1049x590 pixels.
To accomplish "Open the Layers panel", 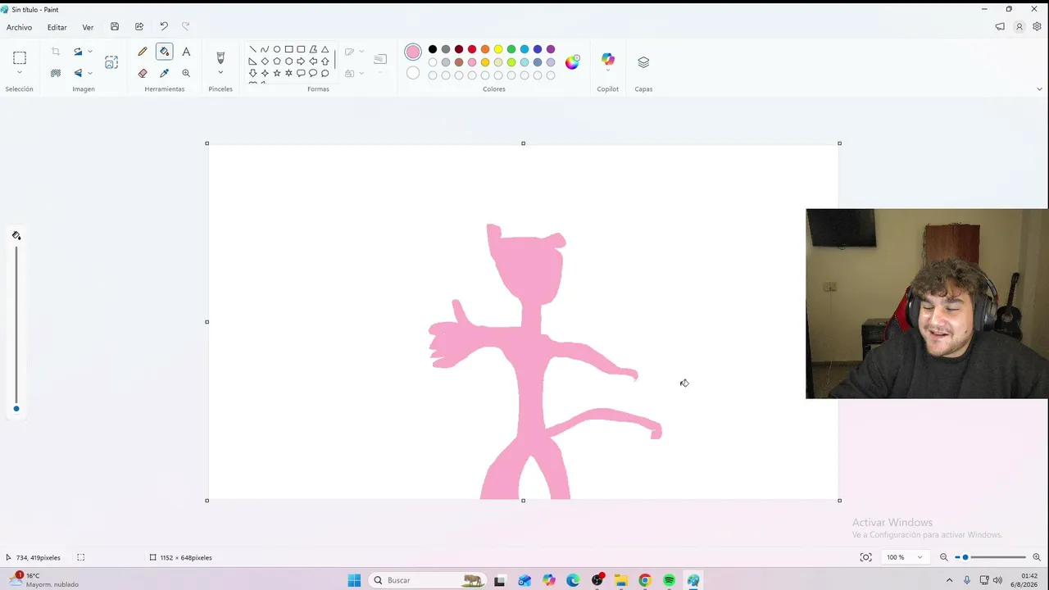I will pyautogui.click(x=643, y=62).
